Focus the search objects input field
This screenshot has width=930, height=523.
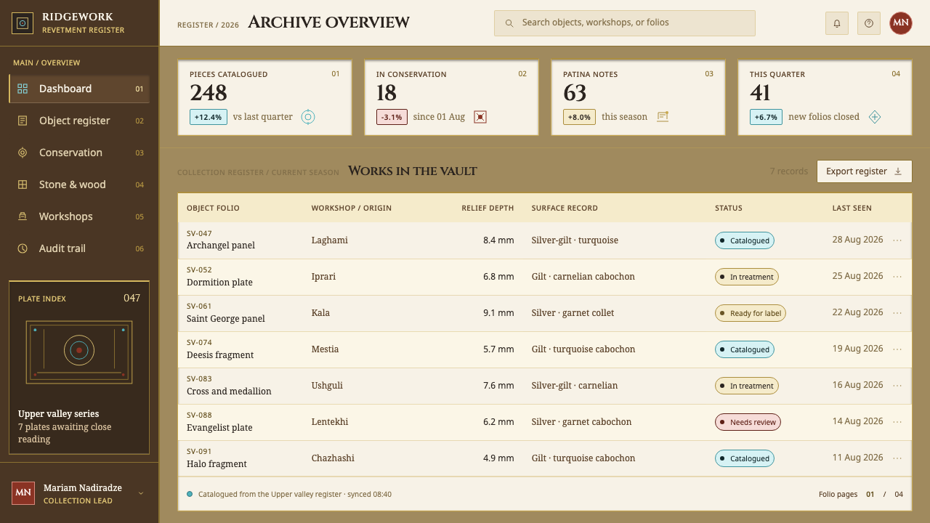point(625,23)
